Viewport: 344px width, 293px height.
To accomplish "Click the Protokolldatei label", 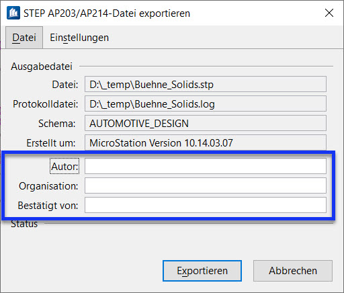I will coord(46,103).
